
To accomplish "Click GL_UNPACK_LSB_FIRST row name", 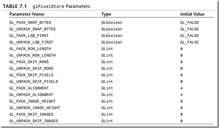I will [31, 42].
